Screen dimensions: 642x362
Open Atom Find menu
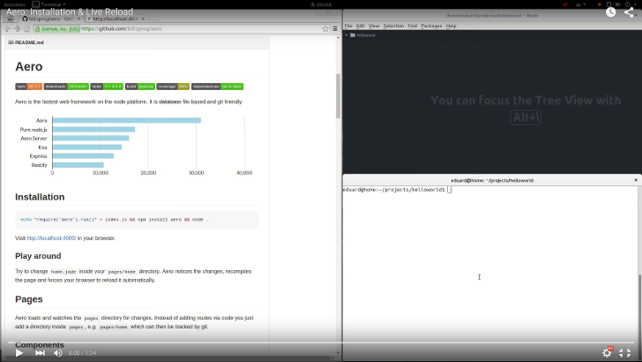pos(413,26)
